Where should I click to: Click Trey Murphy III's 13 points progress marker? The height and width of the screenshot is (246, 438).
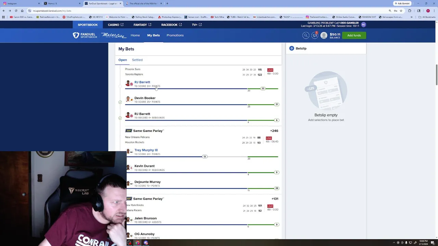tap(205, 156)
